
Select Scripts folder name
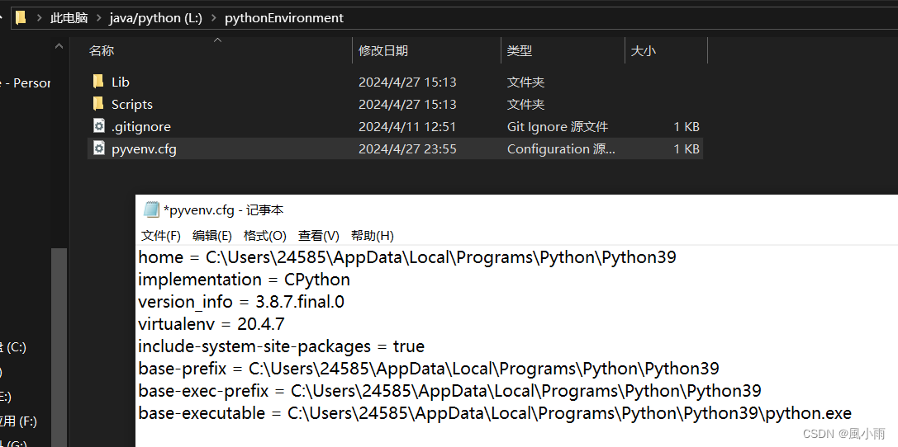pos(131,105)
